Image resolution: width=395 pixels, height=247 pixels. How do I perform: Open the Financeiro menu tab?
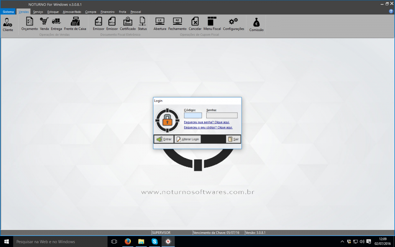coord(108,12)
